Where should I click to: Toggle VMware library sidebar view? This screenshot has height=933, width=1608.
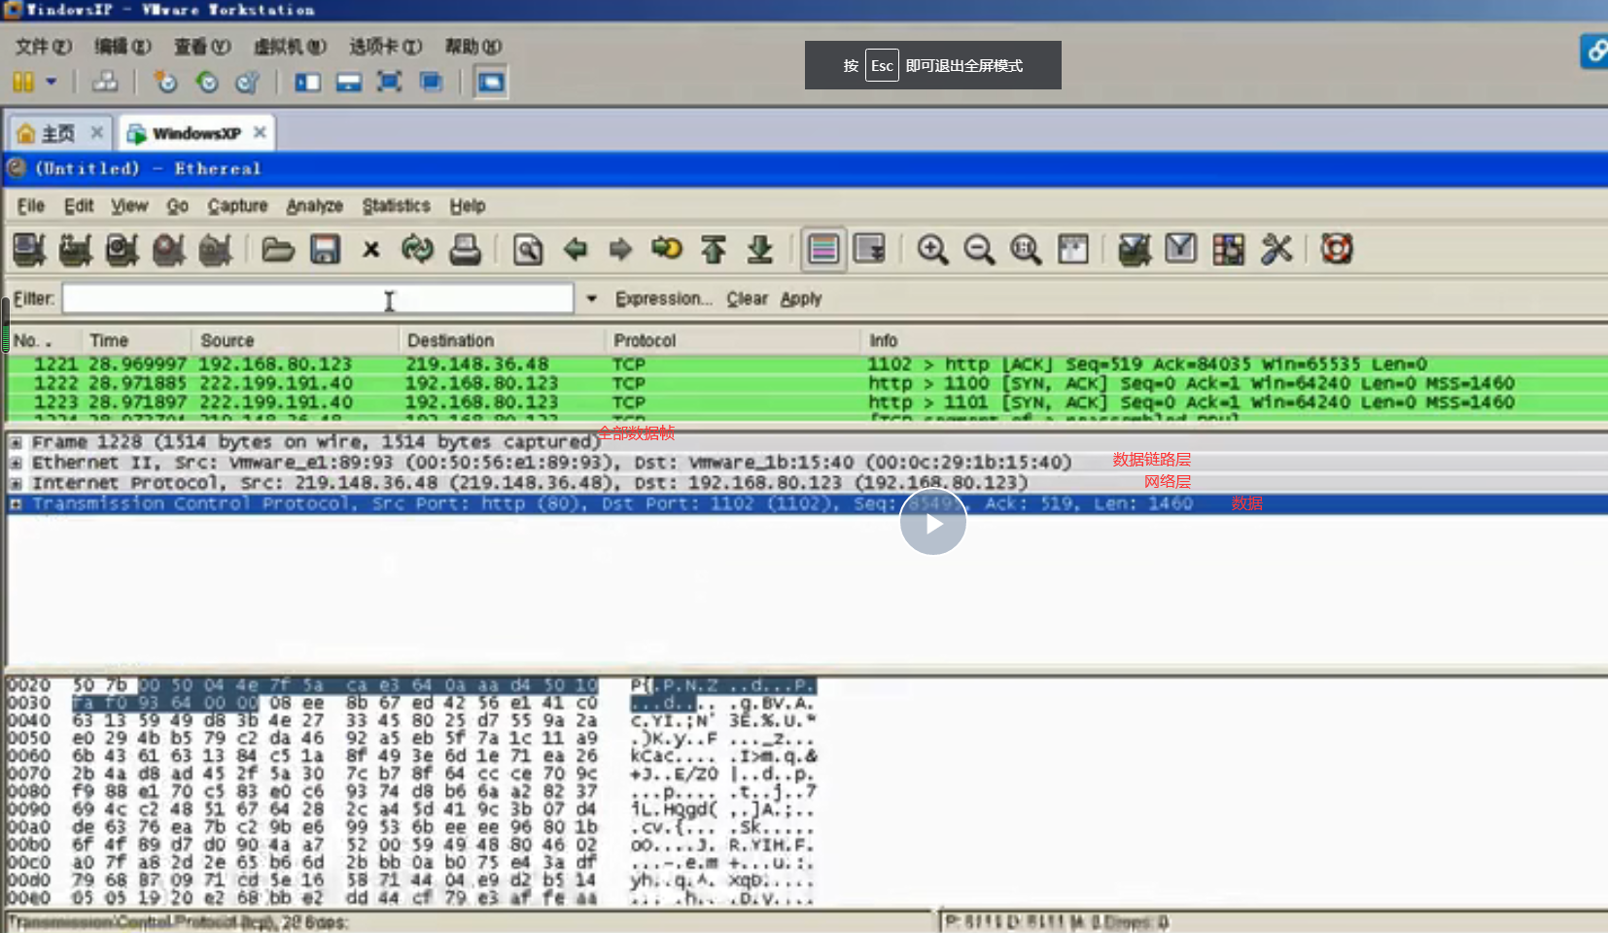point(308,83)
